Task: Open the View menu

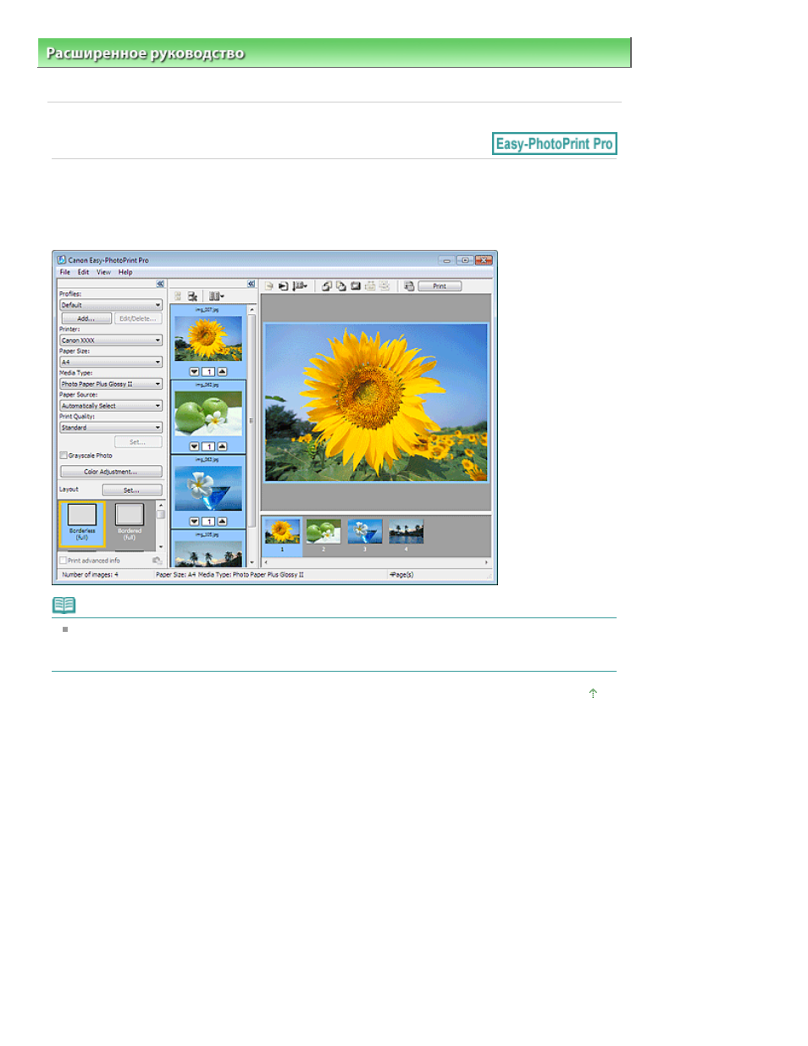Action: pyautogui.click(x=103, y=272)
